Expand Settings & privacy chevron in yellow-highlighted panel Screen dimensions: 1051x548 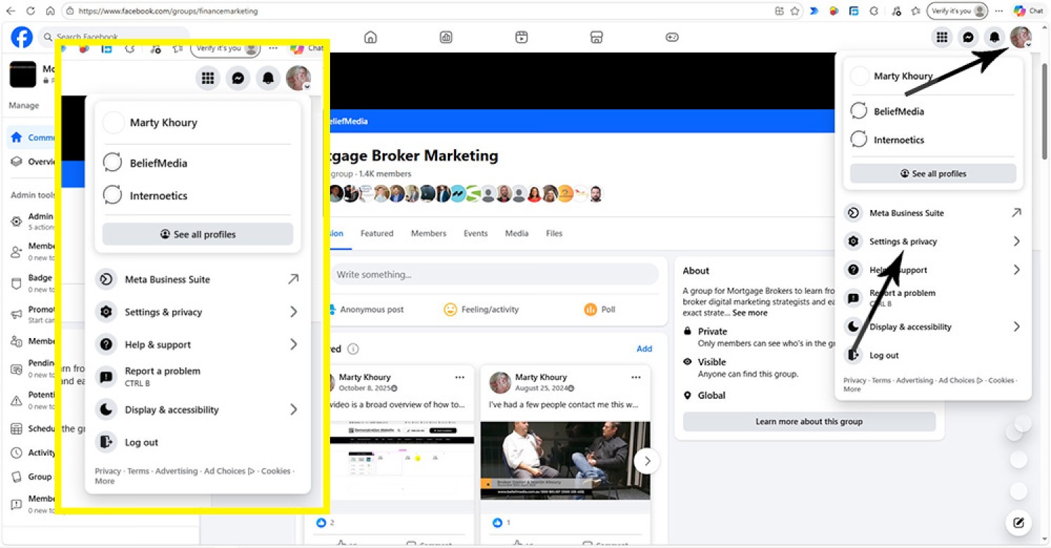(294, 312)
